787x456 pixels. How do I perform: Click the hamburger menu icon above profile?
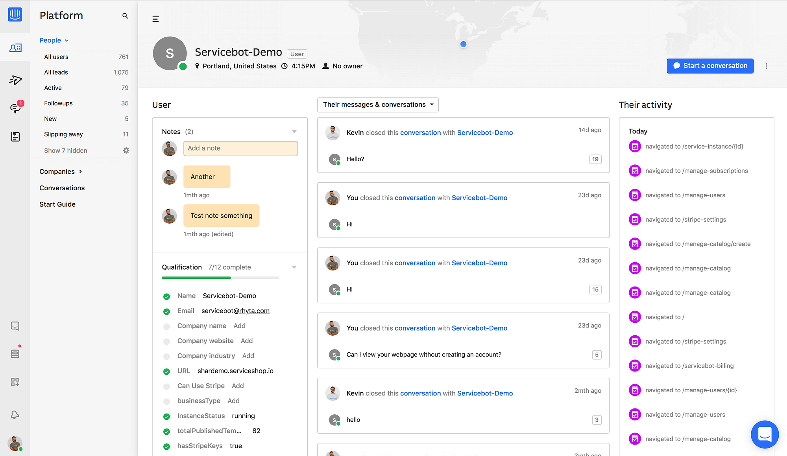(x=155, y=19)
